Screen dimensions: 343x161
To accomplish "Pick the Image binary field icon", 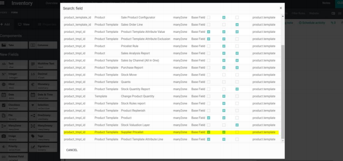I will point(4,136).
